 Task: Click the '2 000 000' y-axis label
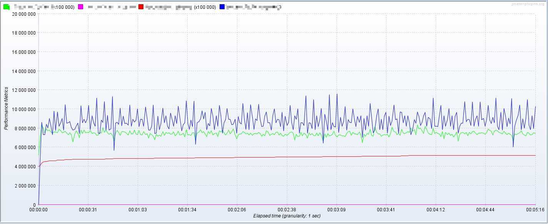pos(26,186)
